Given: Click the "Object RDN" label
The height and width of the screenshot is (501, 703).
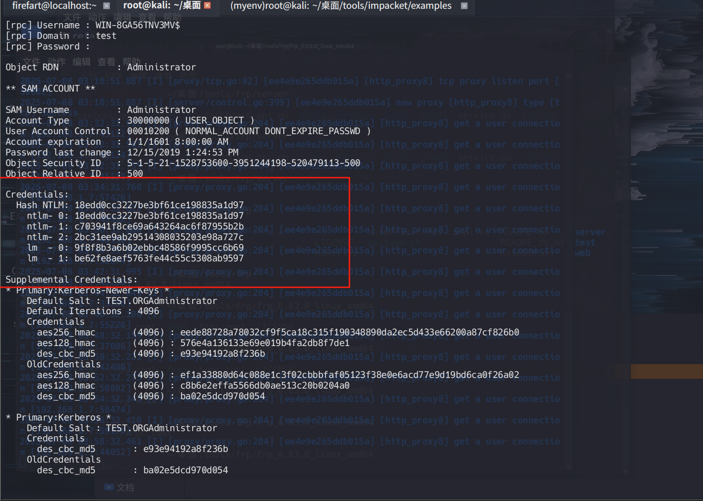Looking at the screenshot, I should click(32, 67).
